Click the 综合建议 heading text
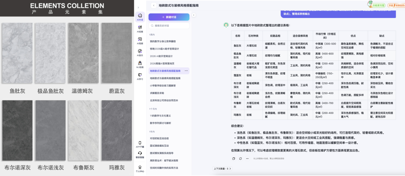 237,126
